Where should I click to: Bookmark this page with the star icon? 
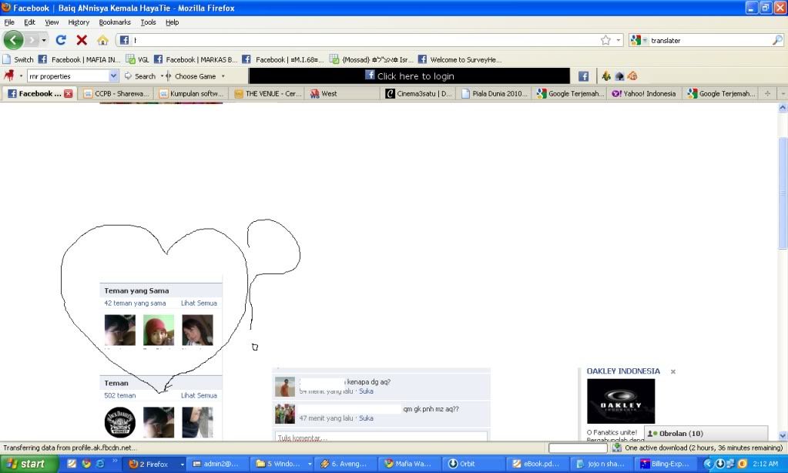pos(605,40)
